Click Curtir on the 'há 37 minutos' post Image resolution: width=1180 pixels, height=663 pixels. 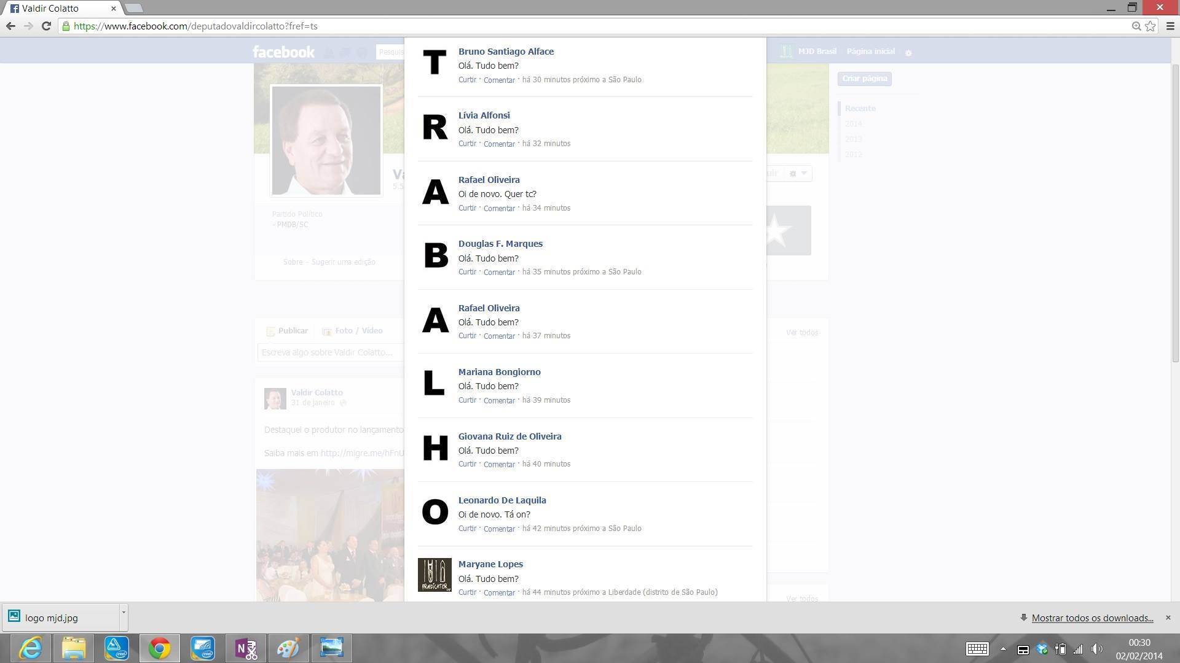click(x=467, y=336)
